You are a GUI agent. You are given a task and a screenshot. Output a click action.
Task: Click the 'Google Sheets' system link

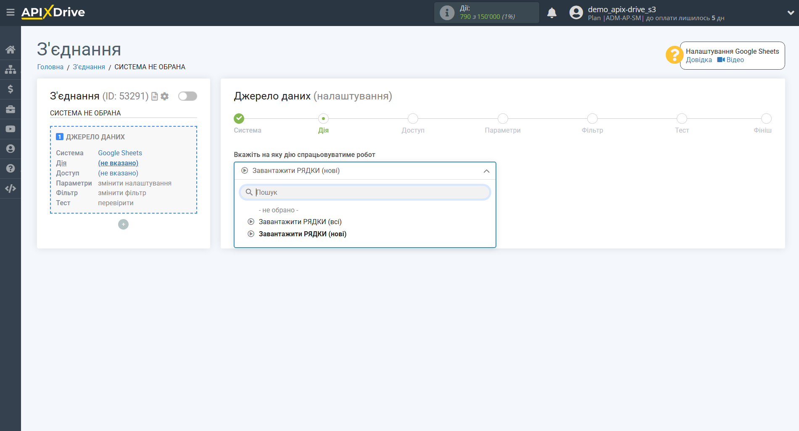[120, 153]
